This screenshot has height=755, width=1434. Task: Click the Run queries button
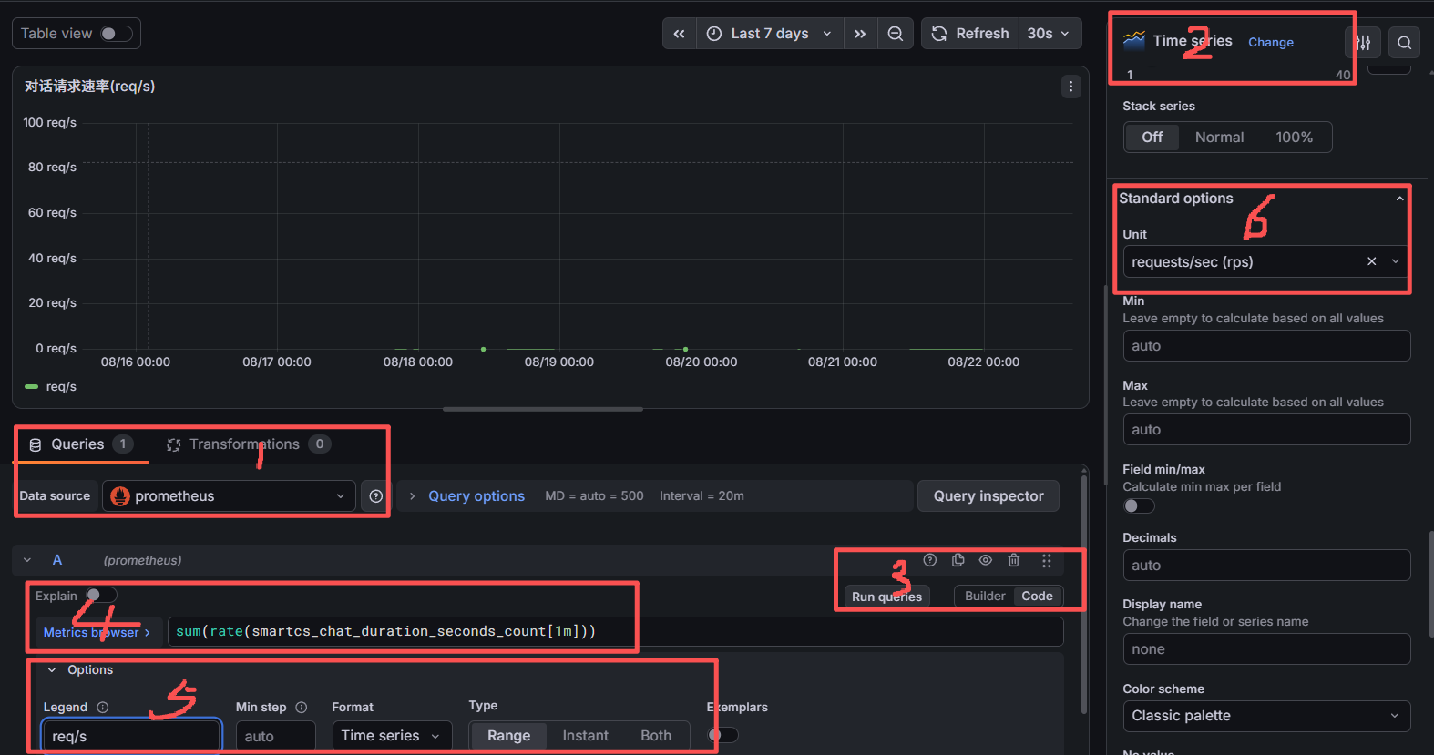point(886,597)
